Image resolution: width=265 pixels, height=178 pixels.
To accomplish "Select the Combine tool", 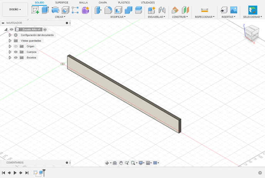I will [128, 10].
